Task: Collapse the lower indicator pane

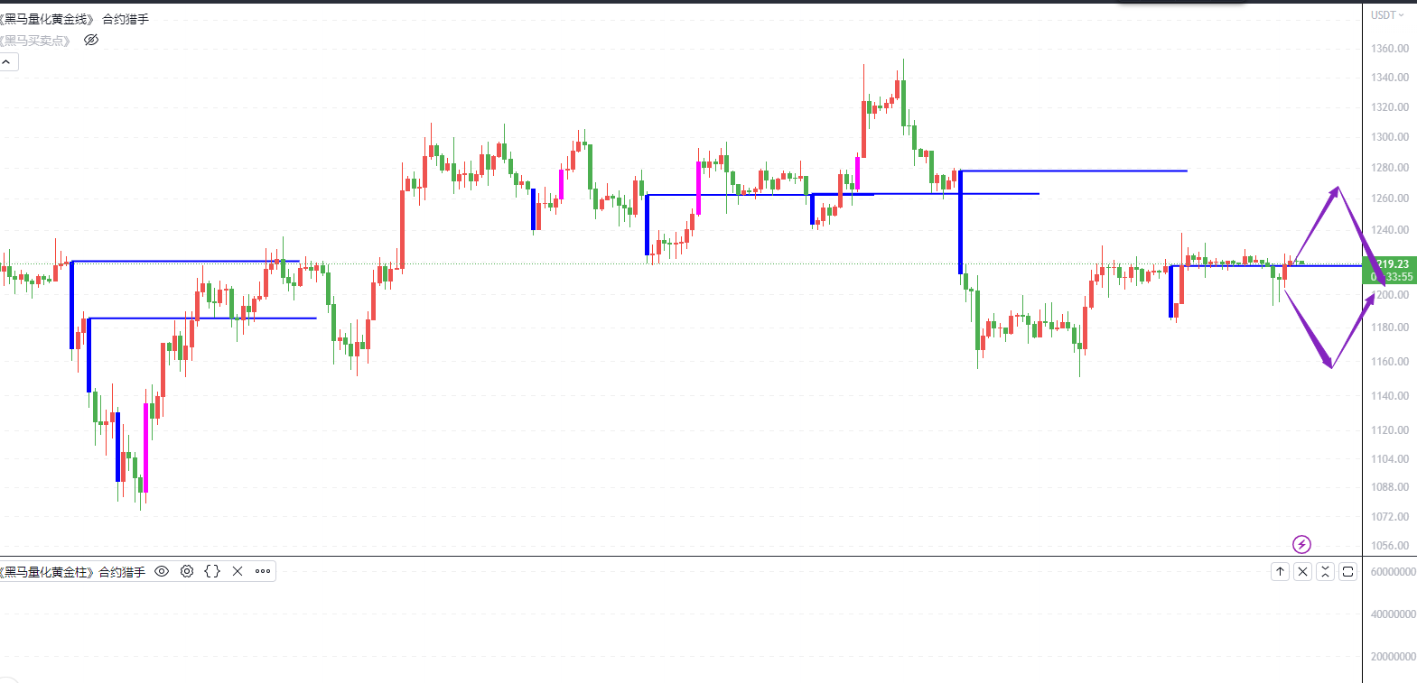Action: click(x=1325, y=571)
